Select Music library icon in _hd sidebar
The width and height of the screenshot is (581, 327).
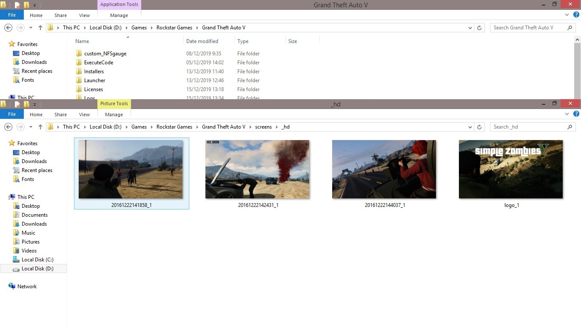[16, 233]
